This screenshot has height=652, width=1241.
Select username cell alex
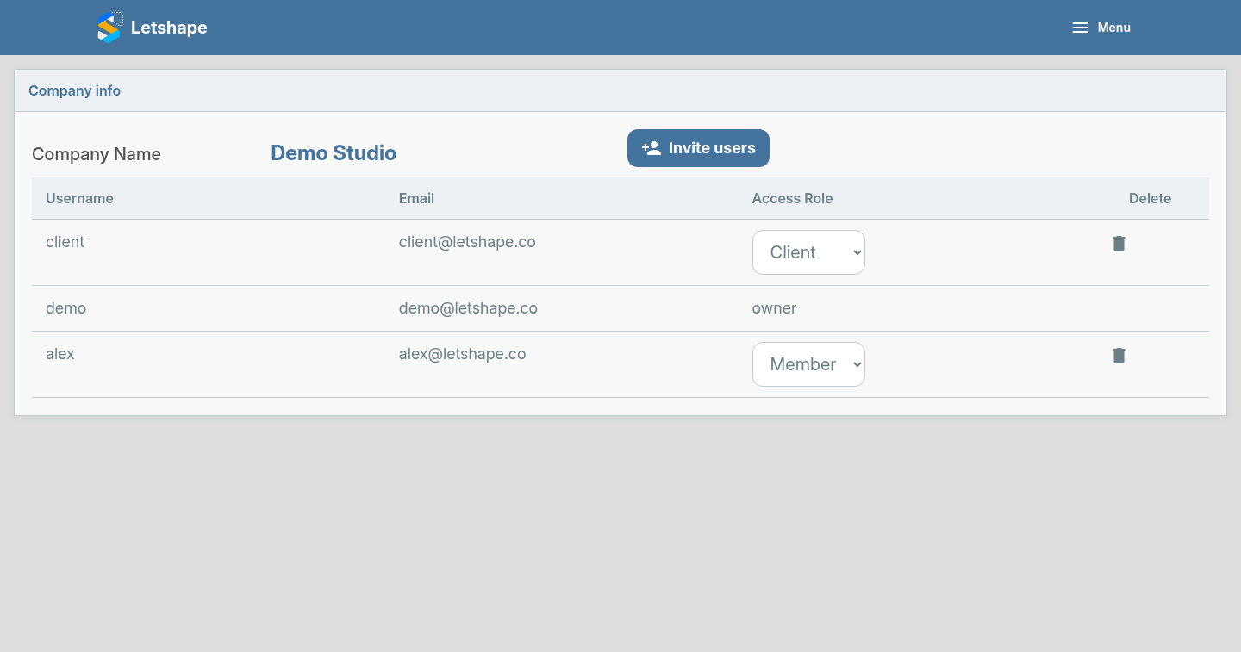[60, 354]
